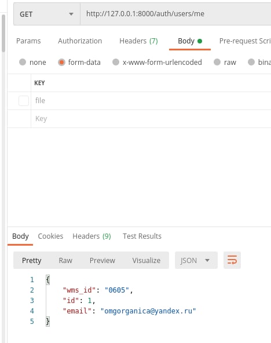Screen dimensions: 271x343
Task: Switch response view to Preview
Action: [x=102, y=261]
